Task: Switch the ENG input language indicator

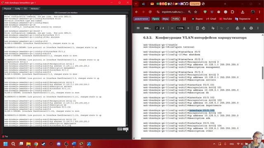Action: pyautogui.click(x=232, y=144)
